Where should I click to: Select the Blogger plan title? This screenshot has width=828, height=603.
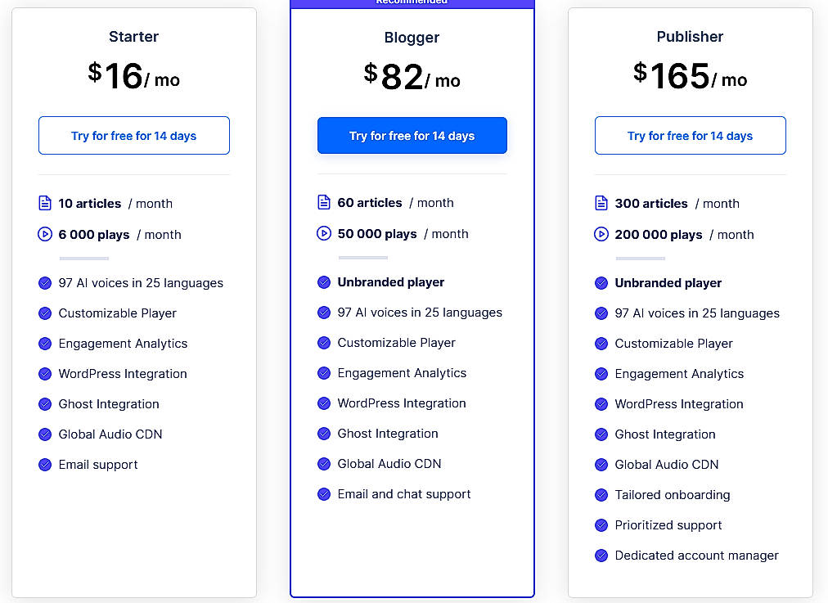pos(412,38)
